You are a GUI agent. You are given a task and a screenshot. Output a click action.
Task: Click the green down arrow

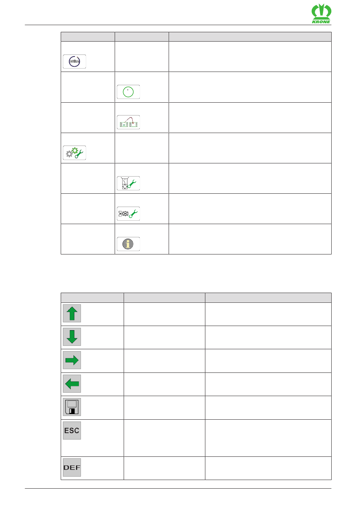pyautogui.click(x=72, y=337)
